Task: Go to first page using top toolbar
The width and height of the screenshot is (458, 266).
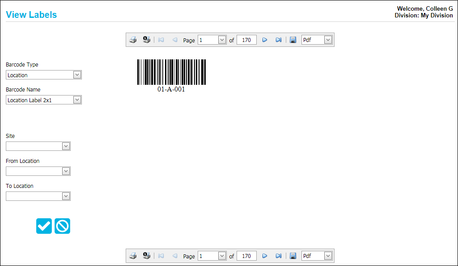Action: point(161,40)
